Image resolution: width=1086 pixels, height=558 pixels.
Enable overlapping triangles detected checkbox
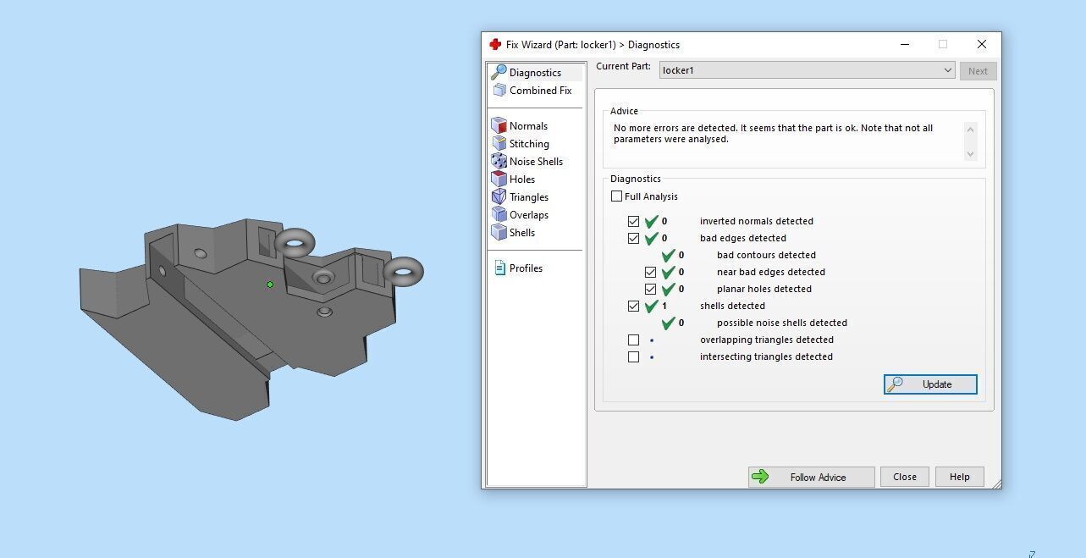(633, 340)
